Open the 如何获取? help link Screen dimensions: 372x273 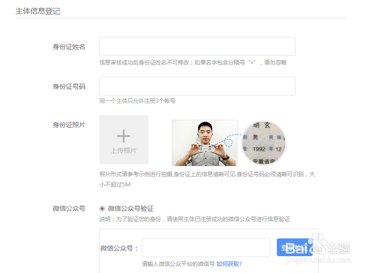[x=229, y=264]
